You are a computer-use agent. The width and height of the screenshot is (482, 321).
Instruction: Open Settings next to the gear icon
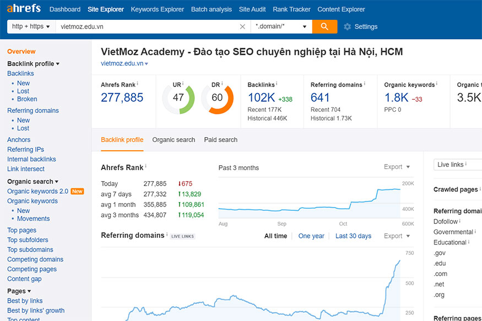coord(366,27)
